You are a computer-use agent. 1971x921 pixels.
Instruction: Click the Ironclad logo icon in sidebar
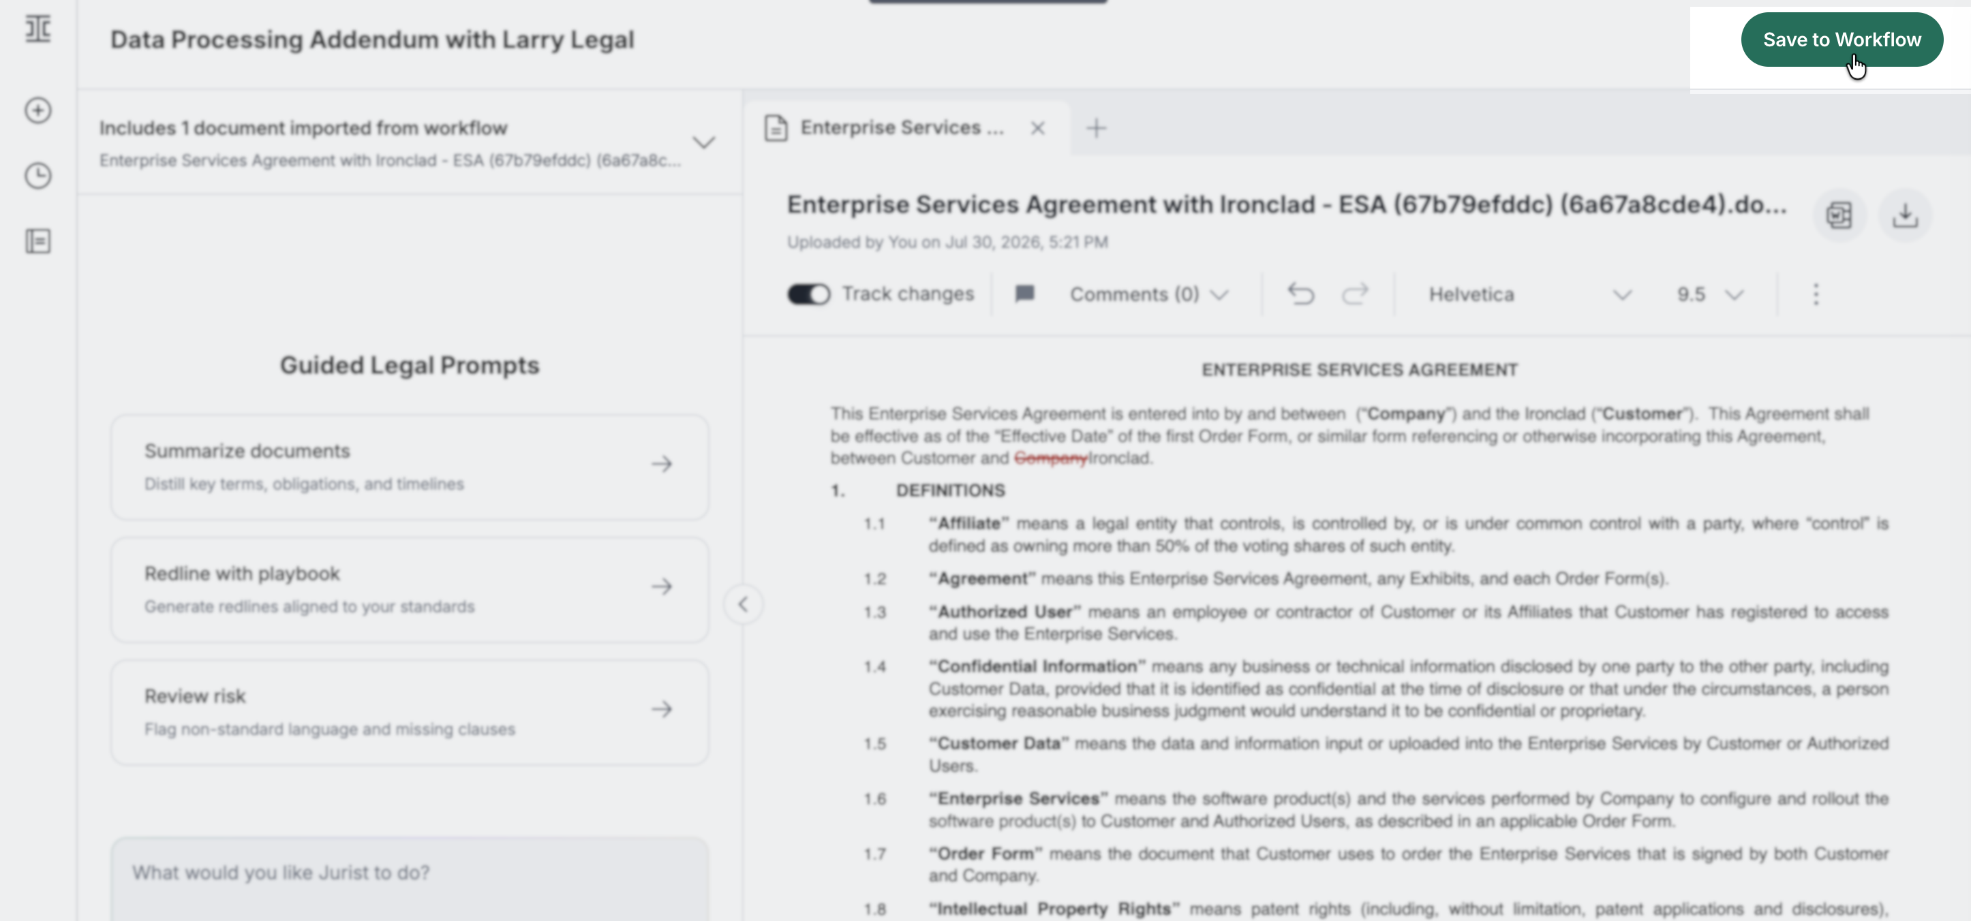[37, 29]
